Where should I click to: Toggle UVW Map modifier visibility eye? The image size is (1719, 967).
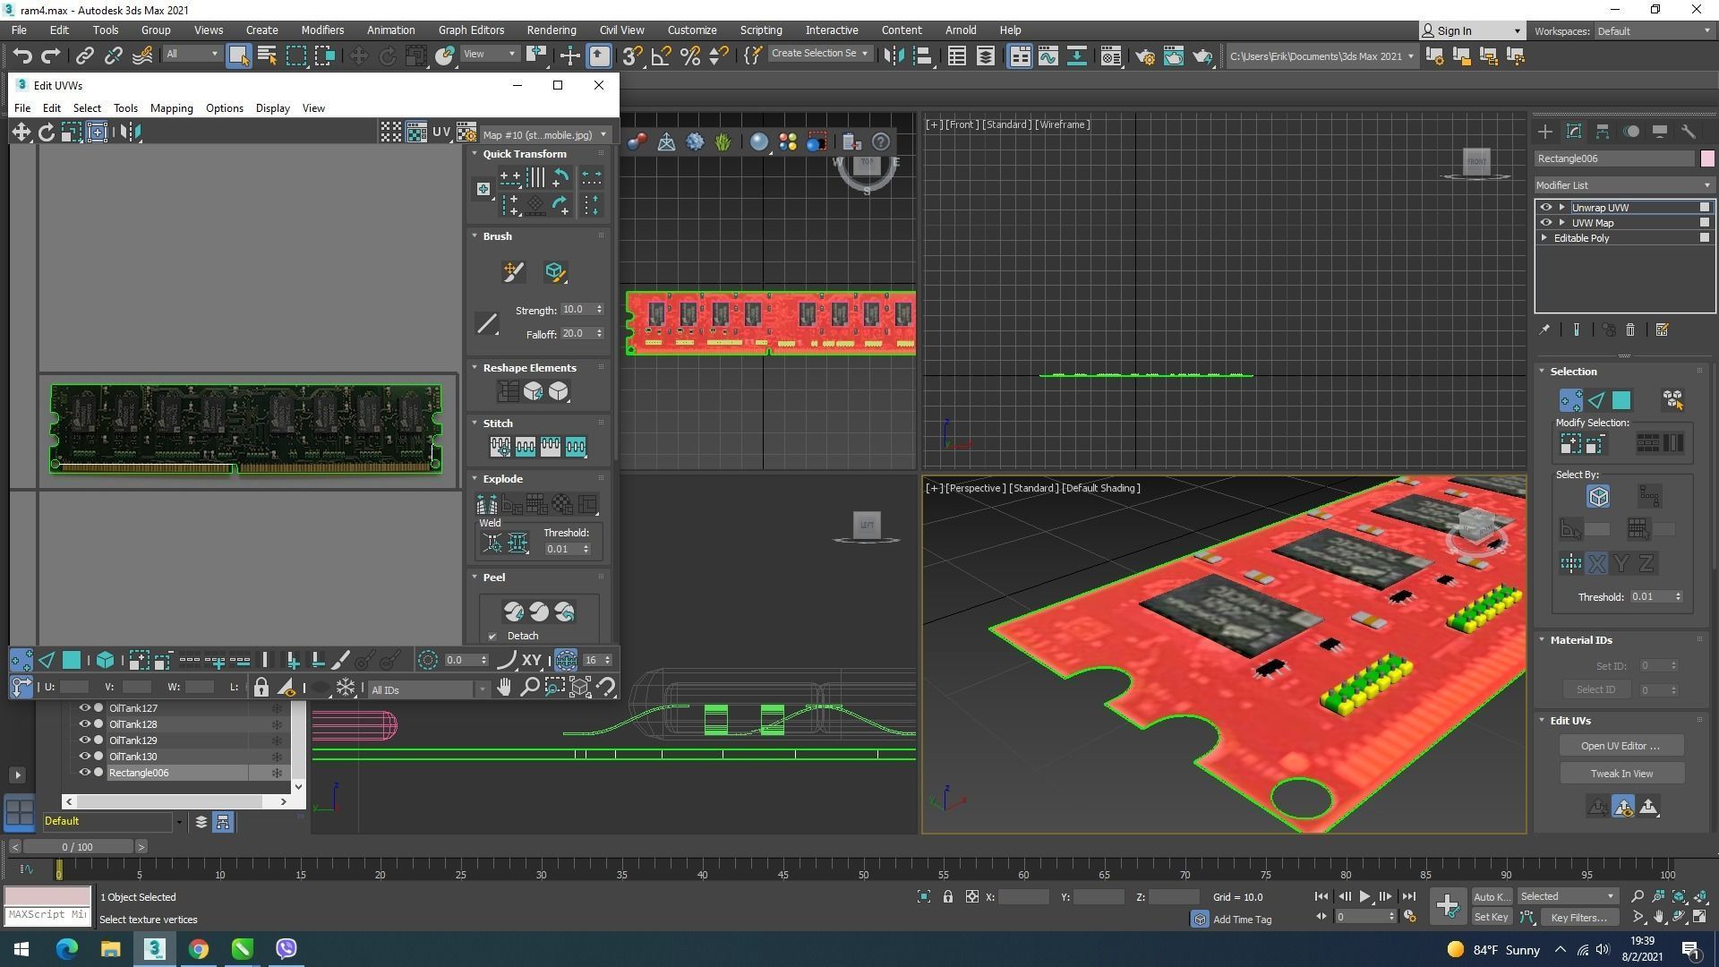(x=1545, y=223)
